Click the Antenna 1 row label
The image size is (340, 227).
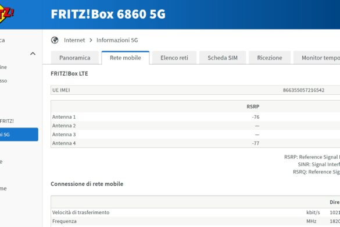tap(64, 117)
